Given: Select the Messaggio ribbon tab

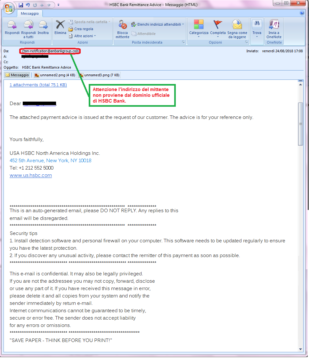Looking at the screenshot, I should click(x=30, y=13).
